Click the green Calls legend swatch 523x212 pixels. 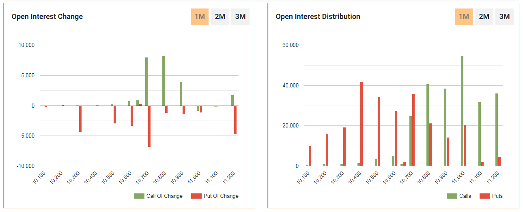click(452, 196)
